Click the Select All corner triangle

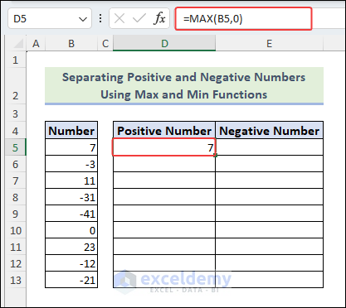(18, 44)
